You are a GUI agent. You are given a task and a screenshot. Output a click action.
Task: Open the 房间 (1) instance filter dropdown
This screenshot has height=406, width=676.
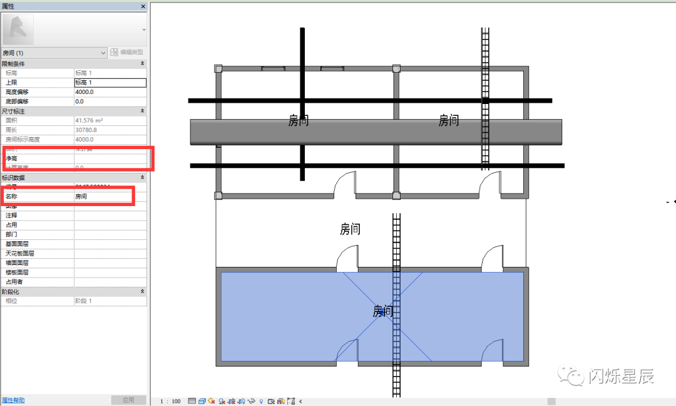coord(103,53)
